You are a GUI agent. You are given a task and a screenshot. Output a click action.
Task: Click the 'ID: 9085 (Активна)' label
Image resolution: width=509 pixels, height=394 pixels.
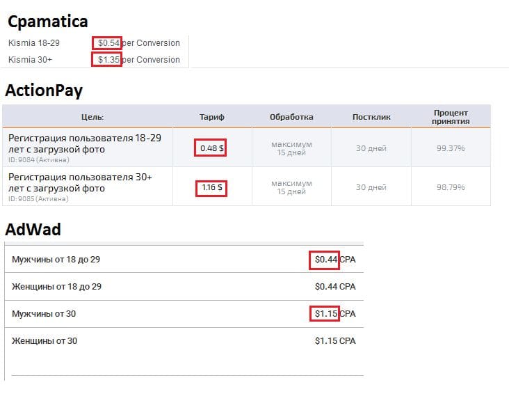click(x=38, y=199)
